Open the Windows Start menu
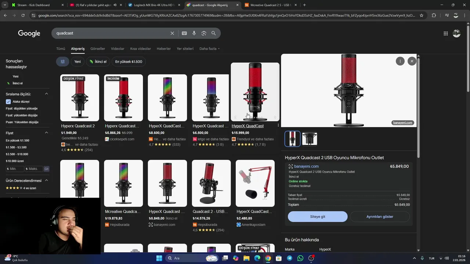Image resolution: width=470 pixels, height=264 pixels. [159, 258]
